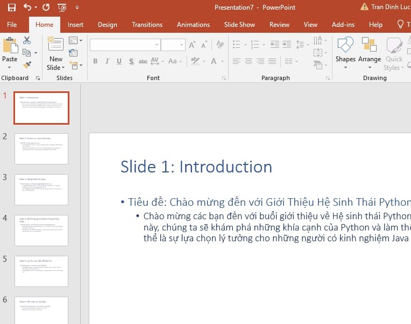411x324 pixels.
Task: Open the Change Case menu
Action: pos(175,61)
